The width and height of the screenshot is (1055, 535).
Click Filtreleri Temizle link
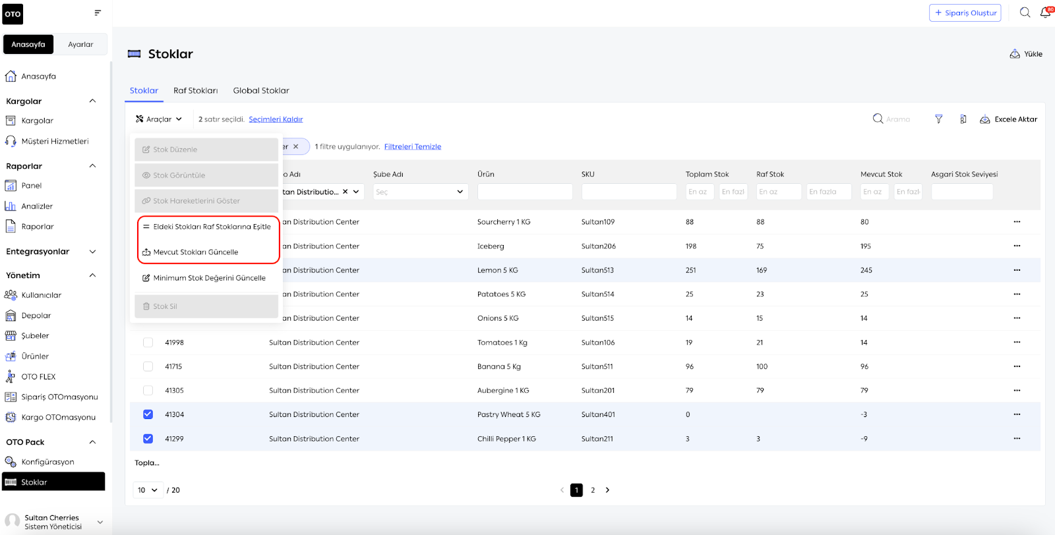pyautogui.click(x=413, y=147)
